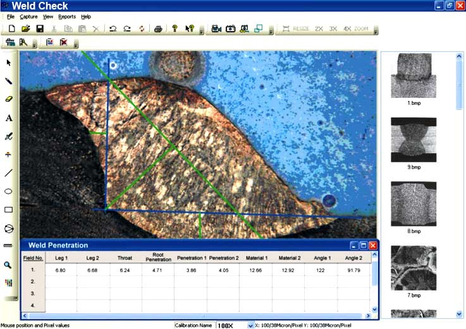This screenshot has height=329, width=466.
Task: Select the ellipse shape tool
Action: (x=8, y=191)
